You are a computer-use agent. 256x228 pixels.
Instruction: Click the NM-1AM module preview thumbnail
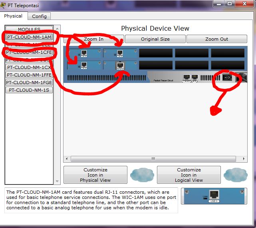tap(214, 196)
